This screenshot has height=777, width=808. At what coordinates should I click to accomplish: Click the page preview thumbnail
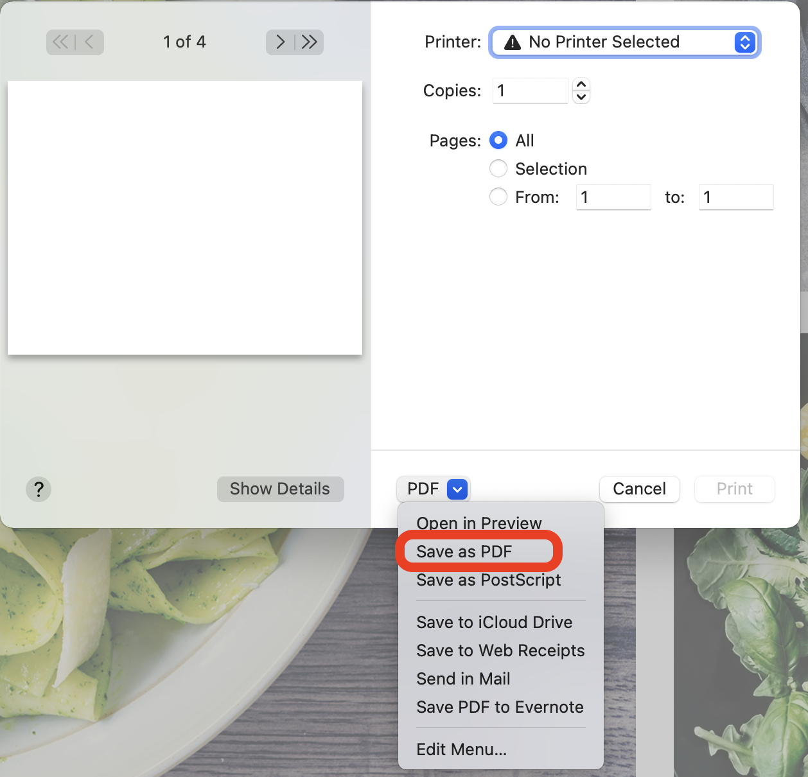185,218
